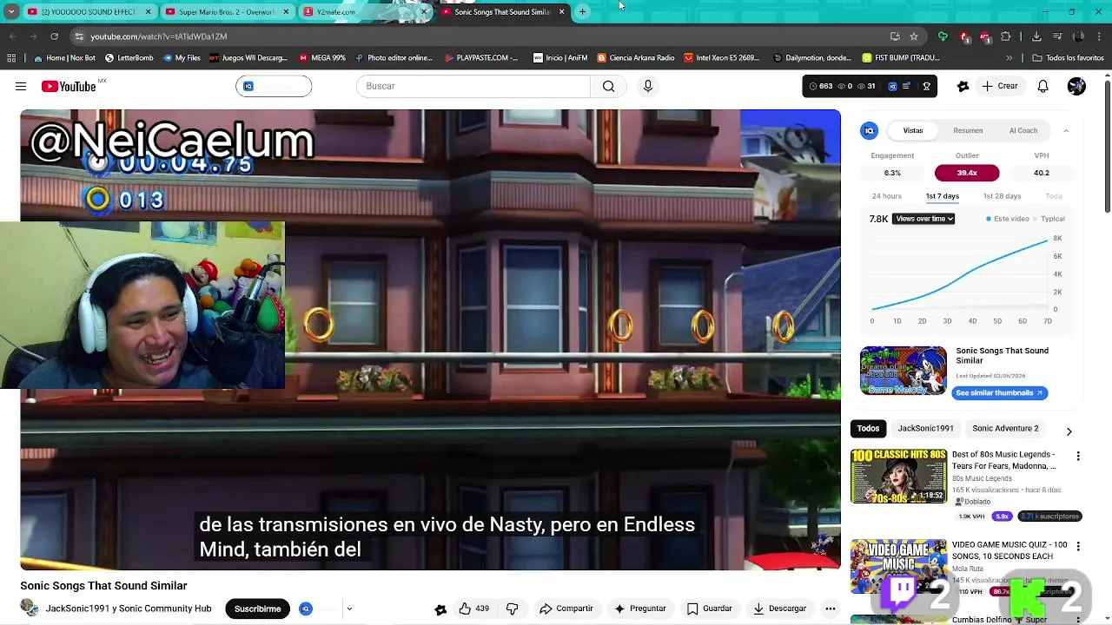1112x625 pixels.
Task: Dislike the video with thumbs down
Action: 512,609
